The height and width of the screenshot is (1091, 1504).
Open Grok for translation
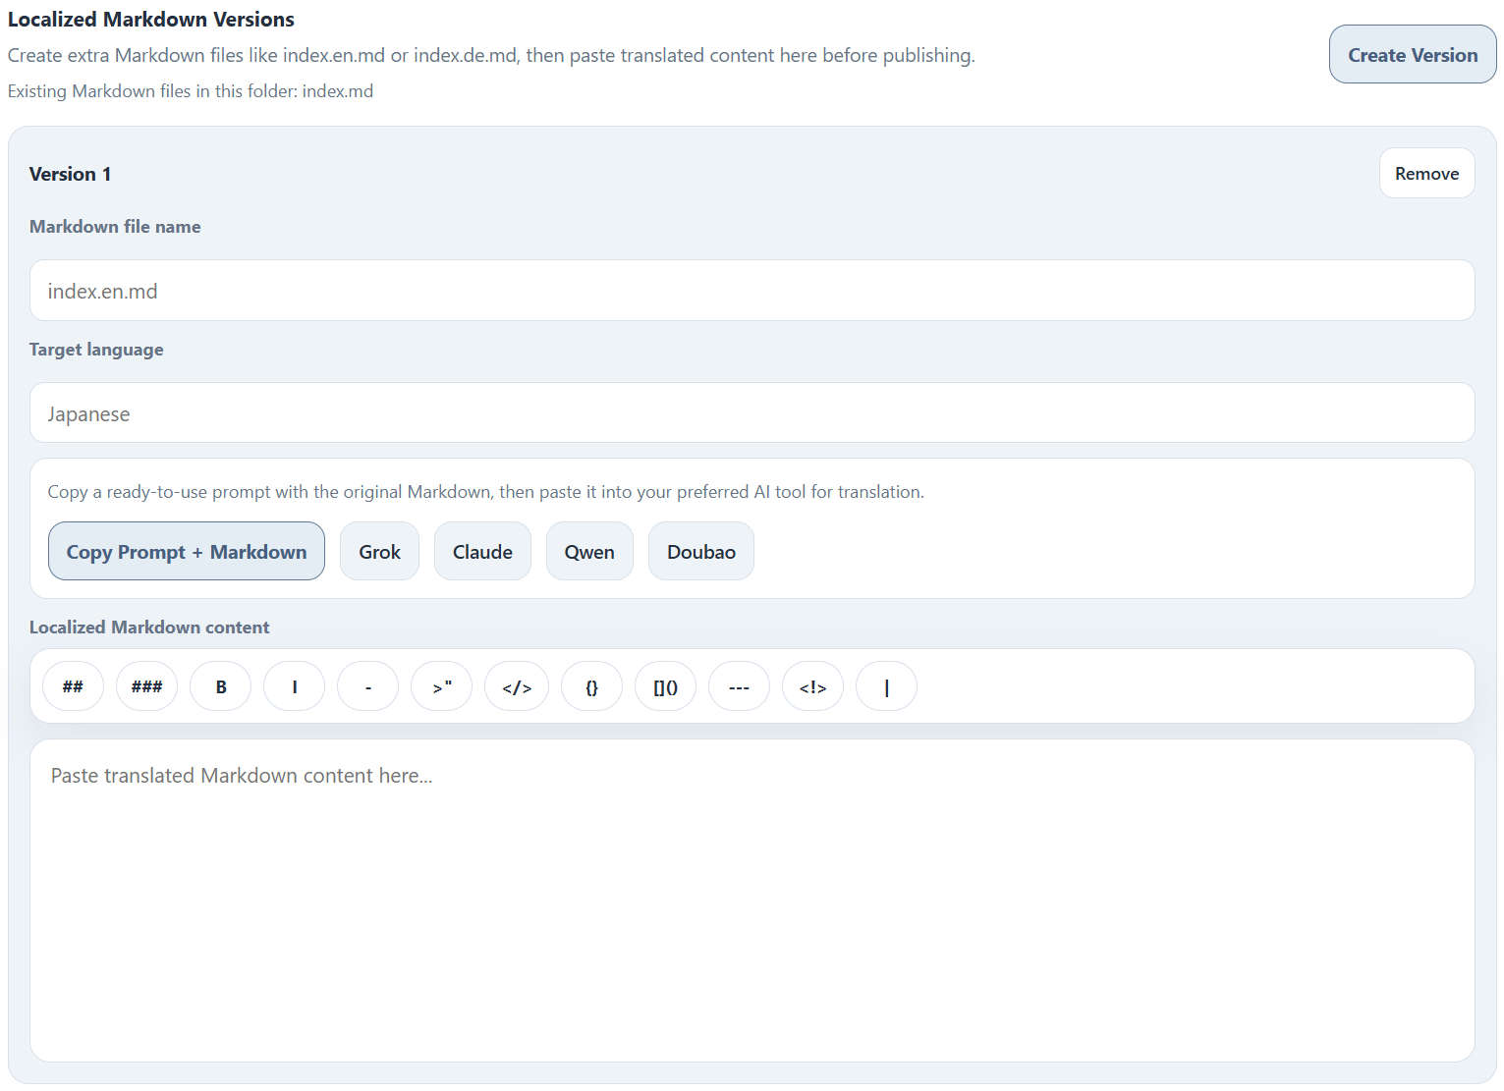pyautogui.click(x=379, y=552)
